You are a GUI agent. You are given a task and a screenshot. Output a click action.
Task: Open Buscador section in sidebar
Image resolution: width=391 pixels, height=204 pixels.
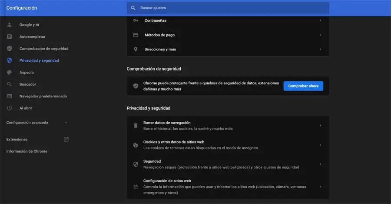27,84
